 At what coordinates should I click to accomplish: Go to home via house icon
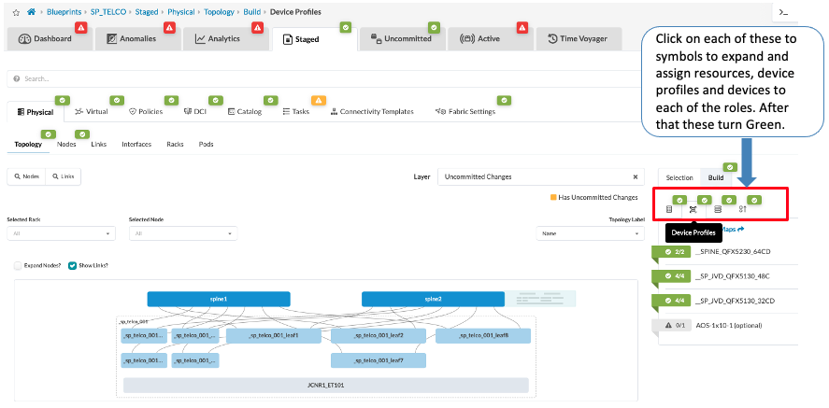click(32, 11)
